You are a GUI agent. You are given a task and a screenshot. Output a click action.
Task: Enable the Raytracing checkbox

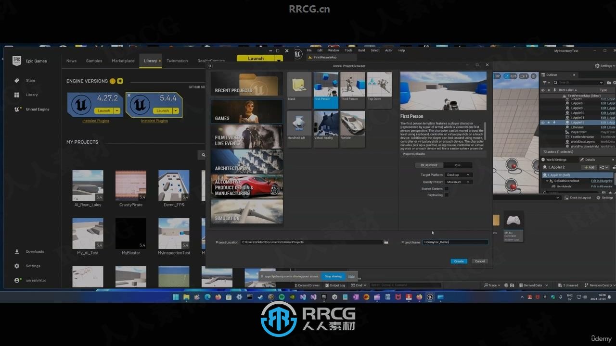[447, 195]
